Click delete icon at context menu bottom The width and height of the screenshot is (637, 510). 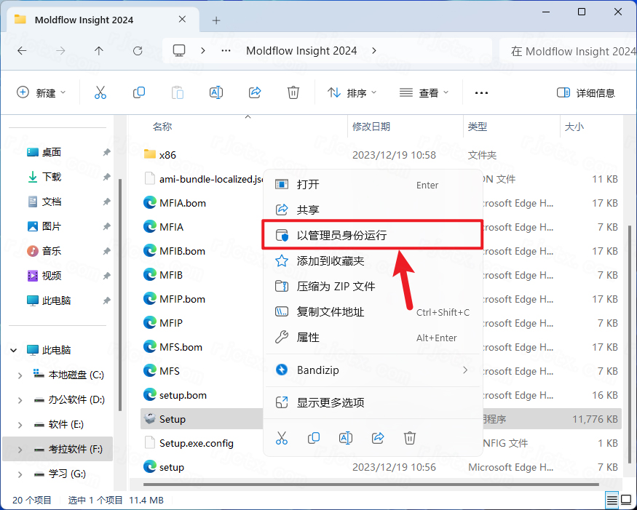pos(410,437)
